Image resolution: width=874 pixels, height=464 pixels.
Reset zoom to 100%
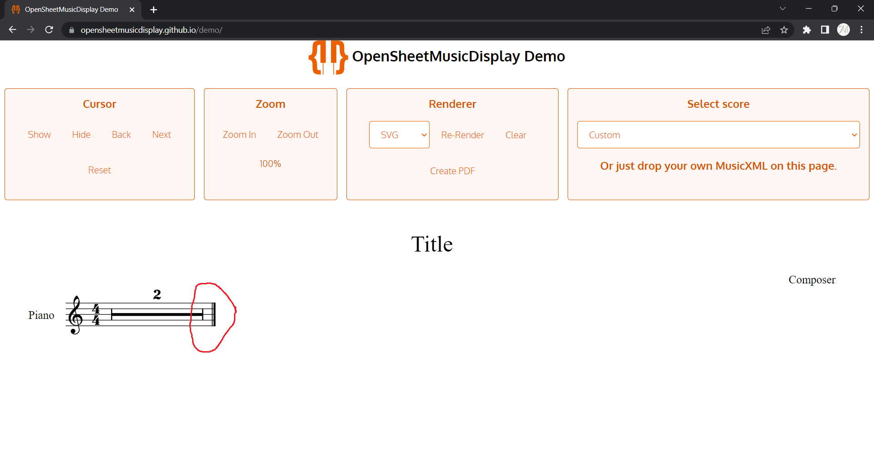tap(270, 163)
